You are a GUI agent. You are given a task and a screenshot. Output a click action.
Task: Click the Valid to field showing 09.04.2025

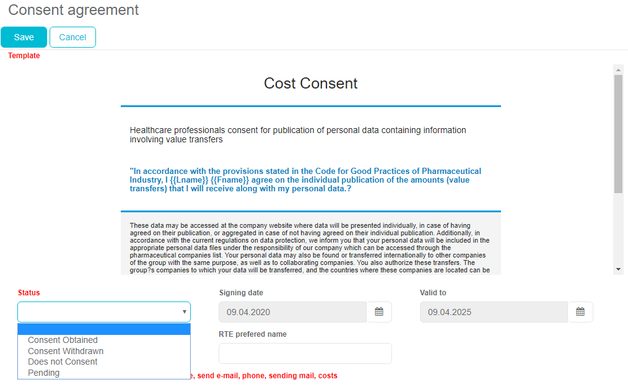pyautogui.click(x=493, y=312)
